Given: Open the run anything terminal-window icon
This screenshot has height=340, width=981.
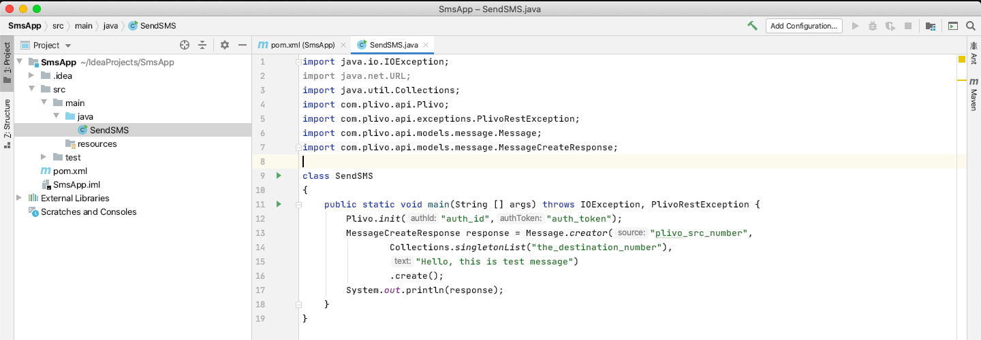Looking at the screenshot, I should (x=953, y=26).
